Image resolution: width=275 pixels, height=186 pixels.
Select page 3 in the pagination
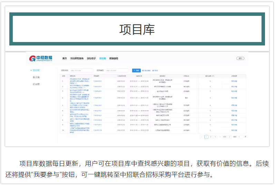tap(215, 137)
